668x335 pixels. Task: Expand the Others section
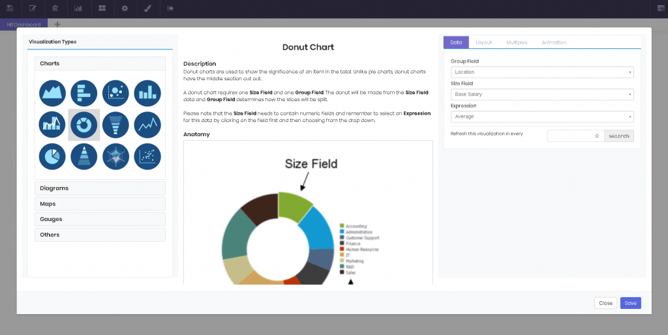[100, 235]
